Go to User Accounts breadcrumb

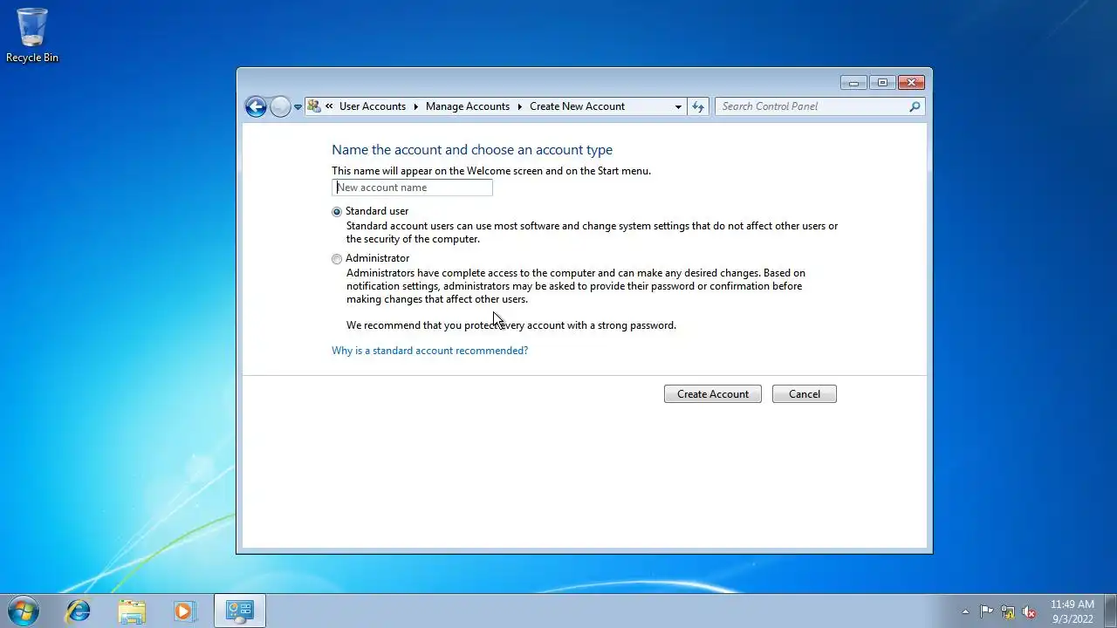click(x=373, y=106)
